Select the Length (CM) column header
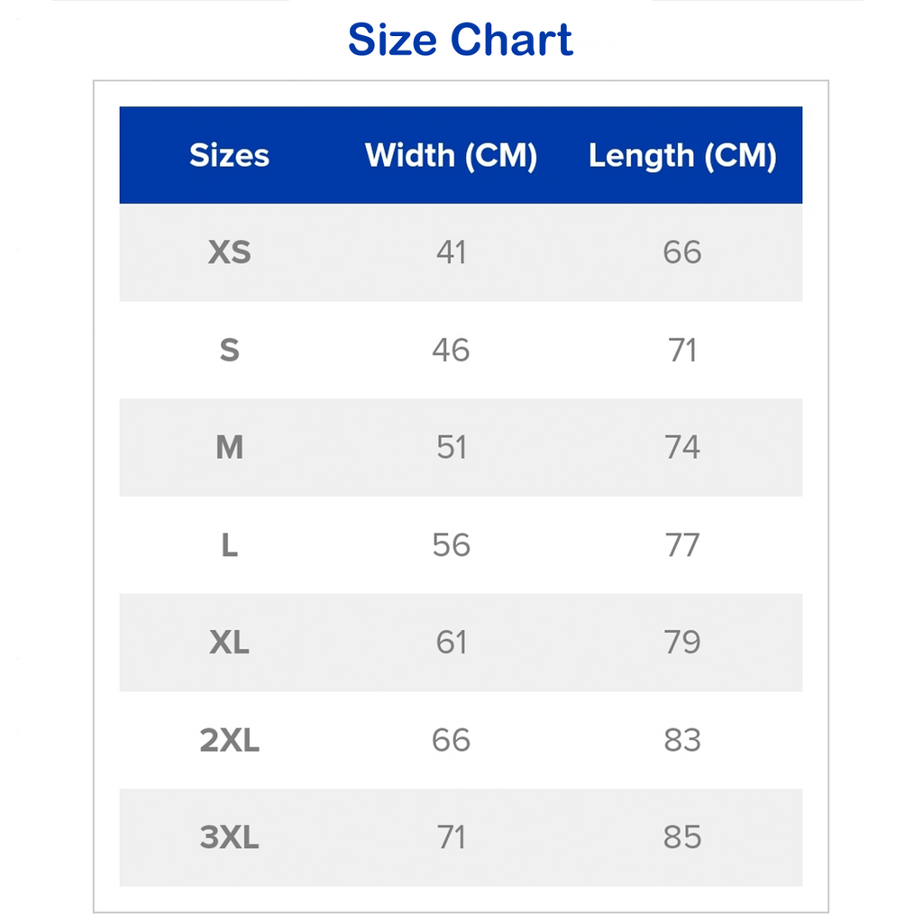Screen dimensions: 923x923 click(683, 157)
